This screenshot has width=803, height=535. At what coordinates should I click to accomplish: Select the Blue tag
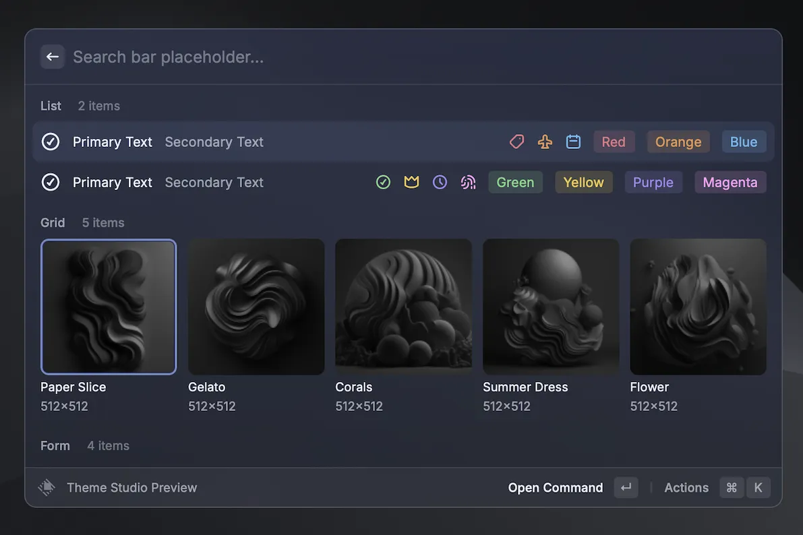point(744,141)
